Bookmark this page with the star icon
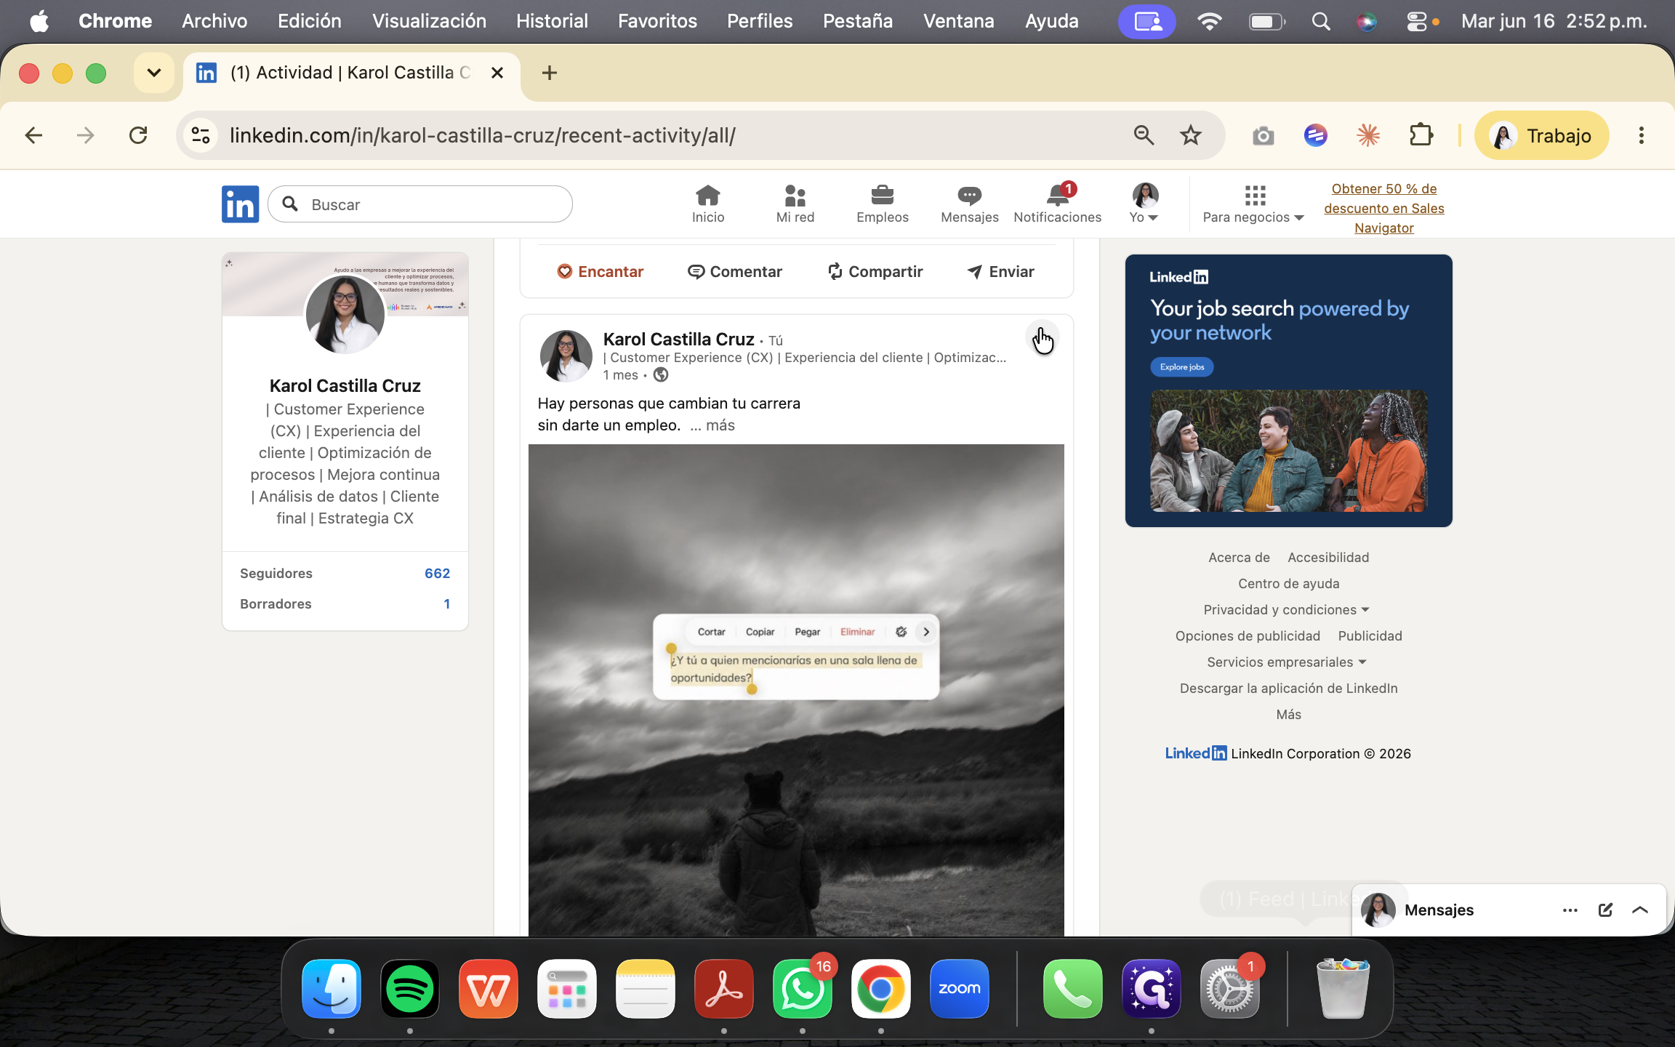 pyautogui.click(x=1190, y=135)
